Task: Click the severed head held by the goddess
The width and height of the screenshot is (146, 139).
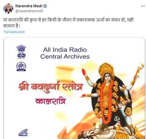Action: click(x=128, y=111)
